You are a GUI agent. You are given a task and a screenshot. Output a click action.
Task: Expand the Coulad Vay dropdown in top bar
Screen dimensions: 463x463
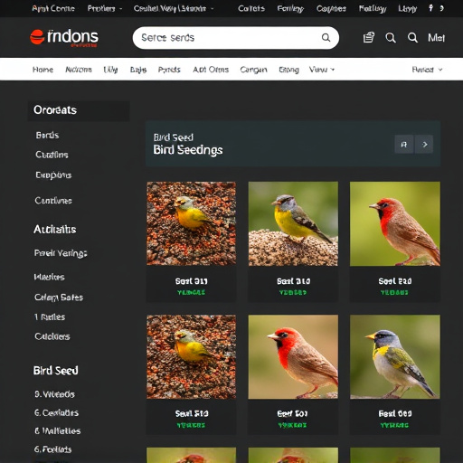[174, 8]
